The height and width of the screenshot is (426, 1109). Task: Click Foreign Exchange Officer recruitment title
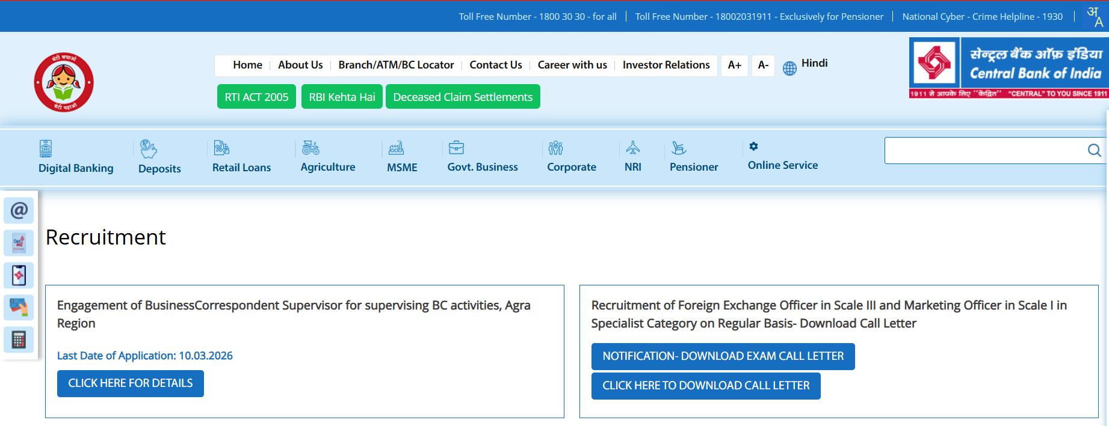829,314
